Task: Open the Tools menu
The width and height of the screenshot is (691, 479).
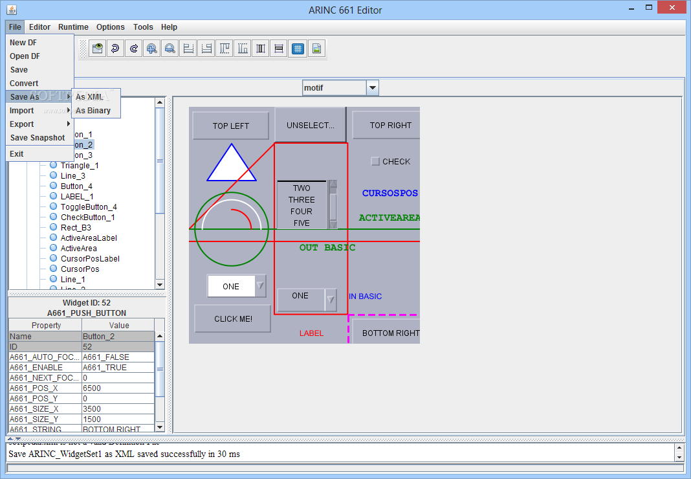Action: pyautogui.click(x=143, y=27)
